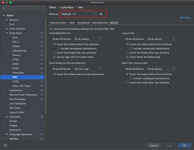
Task: Select Font in the settings tree
Action: [12, 24]
